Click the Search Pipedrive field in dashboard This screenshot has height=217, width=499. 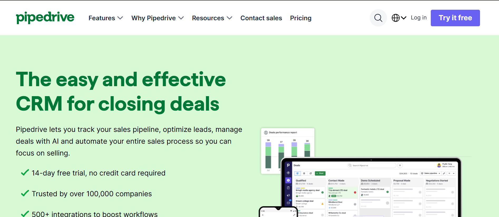[372, 165]
